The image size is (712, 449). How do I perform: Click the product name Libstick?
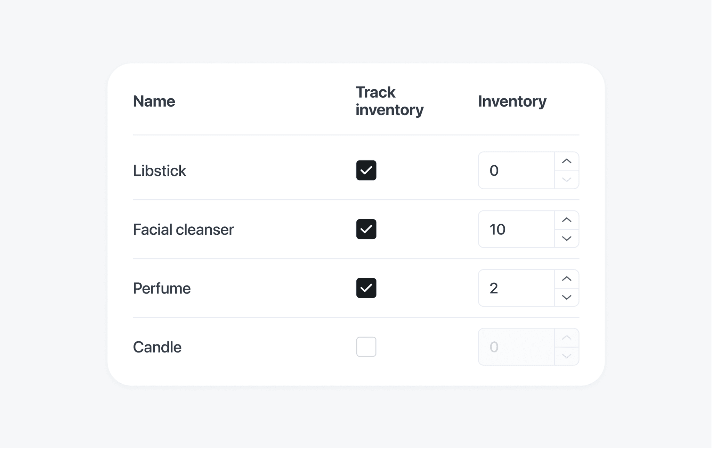160,170
